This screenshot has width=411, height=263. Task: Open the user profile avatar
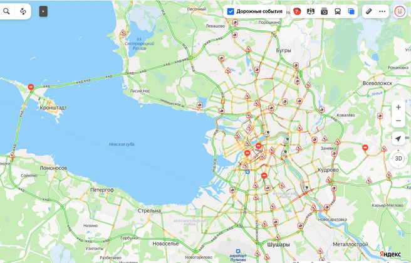400,11
